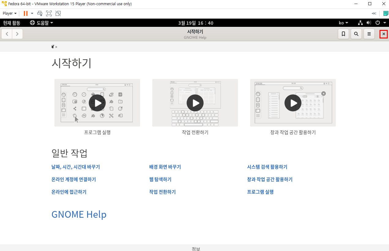Viewport: 389px width, 251px height.
Task: Open the 웹 탐색하기 link
Action: (160, 180)
